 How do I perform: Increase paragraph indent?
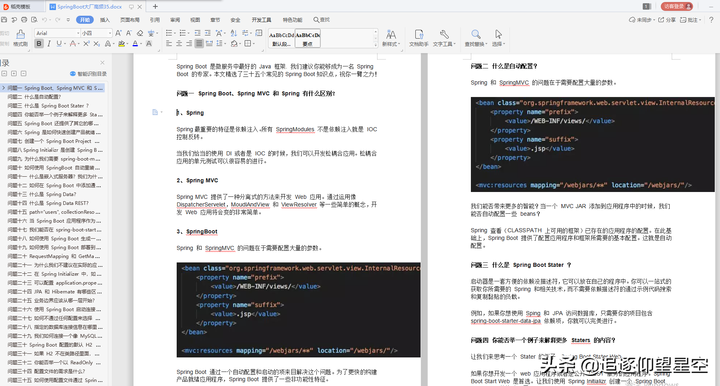pos(208,33)
